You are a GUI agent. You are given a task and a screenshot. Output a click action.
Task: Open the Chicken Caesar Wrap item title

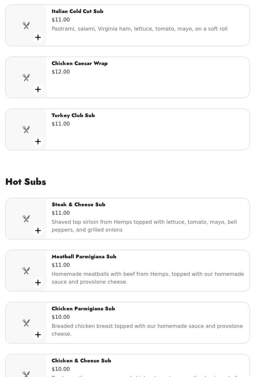tap(80, 63)
